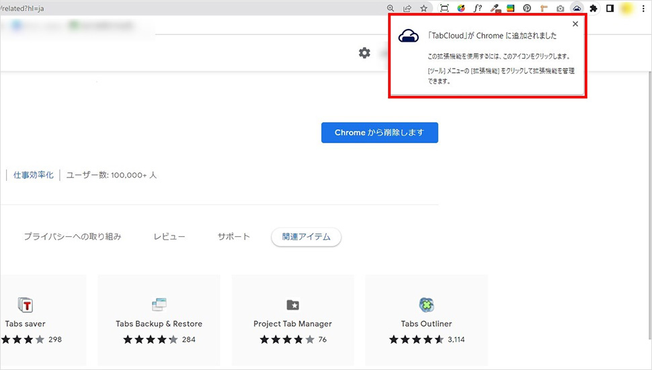The height and width of the screenshot is (370, 652).
Task: Toggle the Chrome side panel icon
Action: [610, 8]
